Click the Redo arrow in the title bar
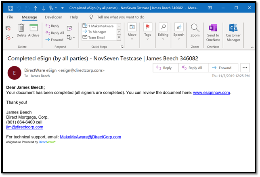The height and width of the screenshot is (177, 260). [27, 8]
